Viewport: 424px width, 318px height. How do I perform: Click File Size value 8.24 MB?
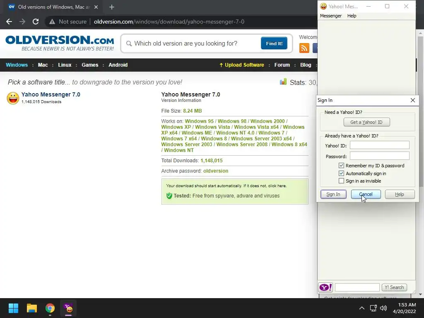coord(192,111)
